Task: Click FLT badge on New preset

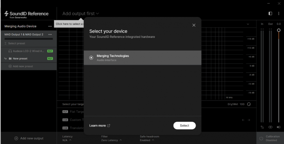Action: pyautogui.click(x=50, y=59)
